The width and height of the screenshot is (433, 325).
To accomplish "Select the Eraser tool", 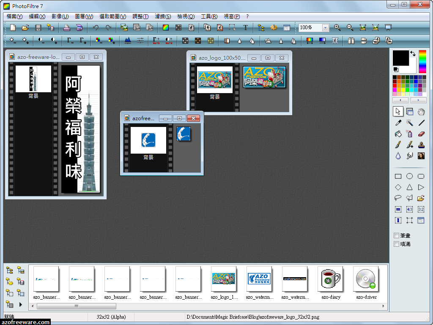I will point(421,134).
